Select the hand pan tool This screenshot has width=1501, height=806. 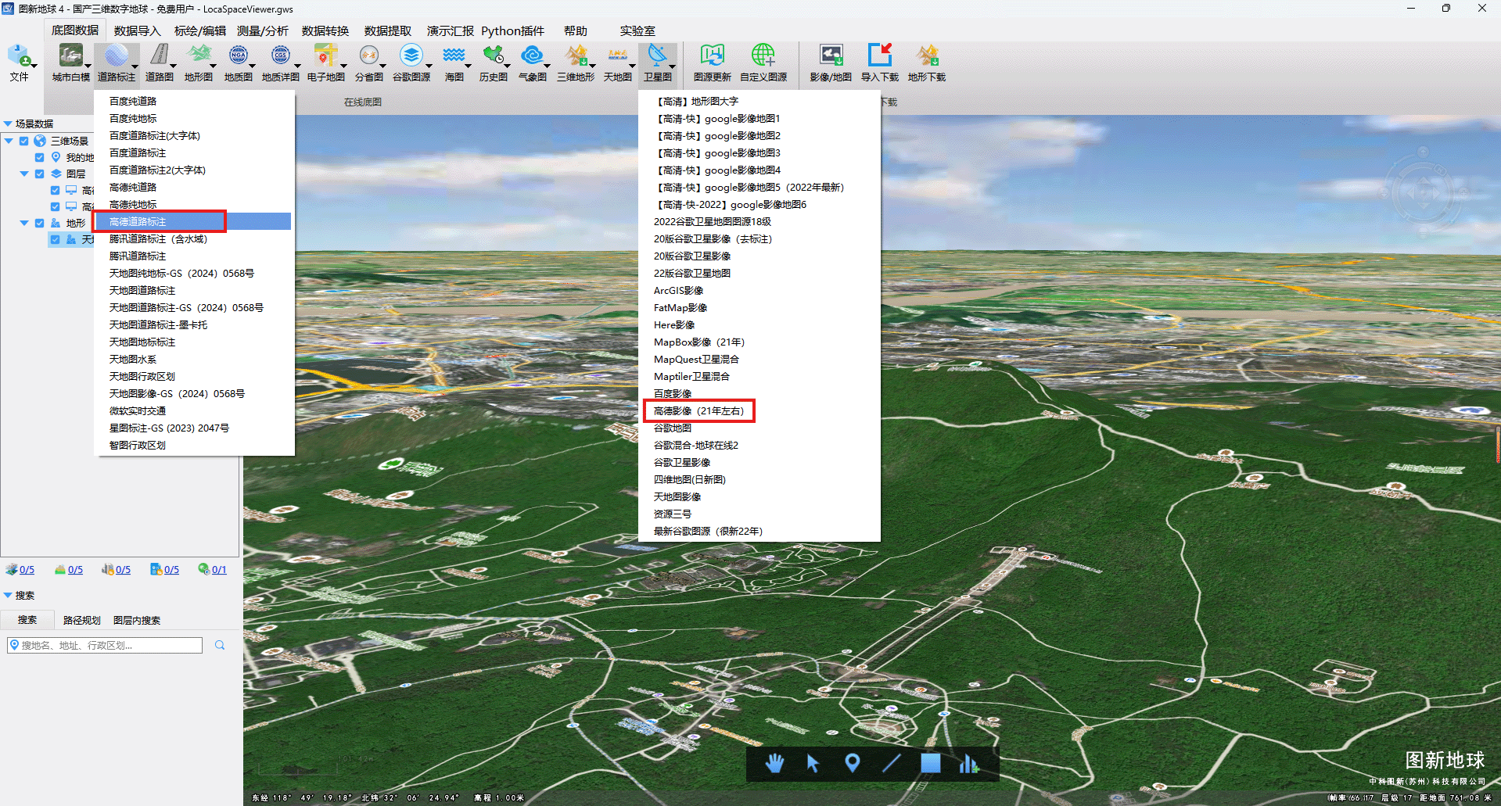point(774,763)
